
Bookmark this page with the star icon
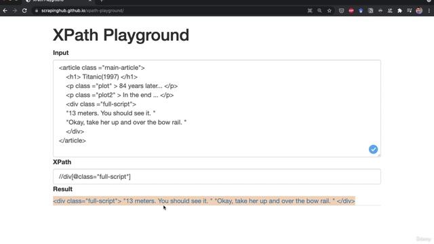[x=329, y=11]
